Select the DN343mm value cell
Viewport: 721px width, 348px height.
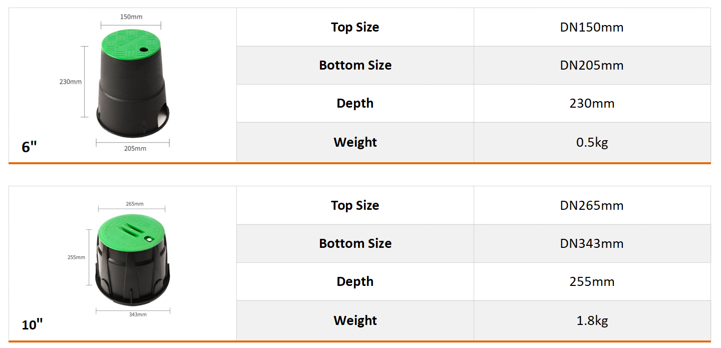[592, 243]
